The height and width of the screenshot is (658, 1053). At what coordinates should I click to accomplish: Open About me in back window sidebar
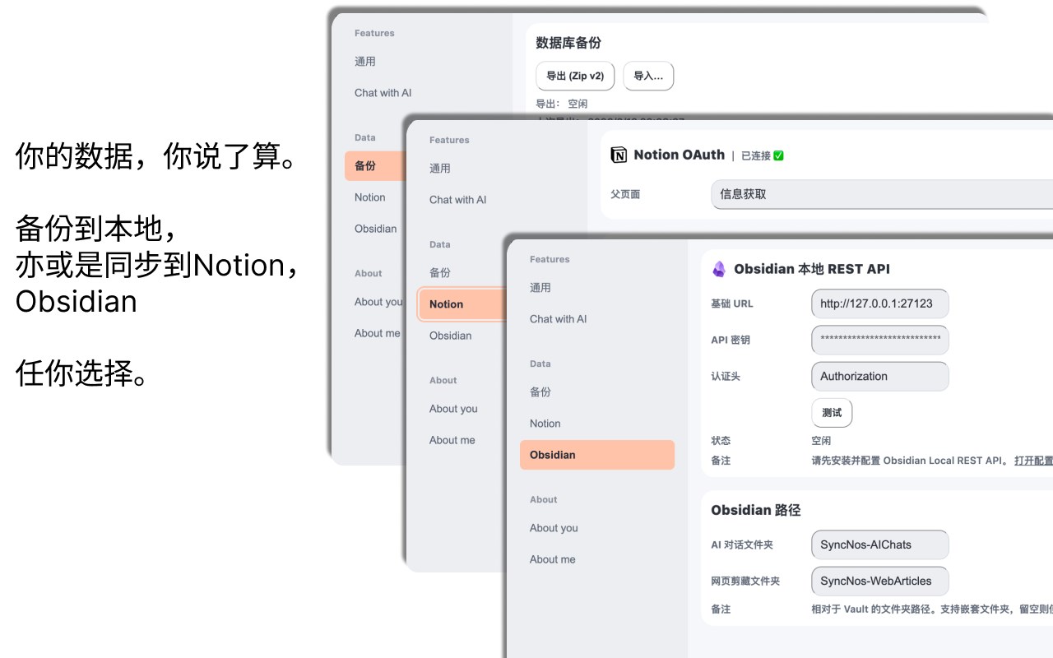[378, 333]
